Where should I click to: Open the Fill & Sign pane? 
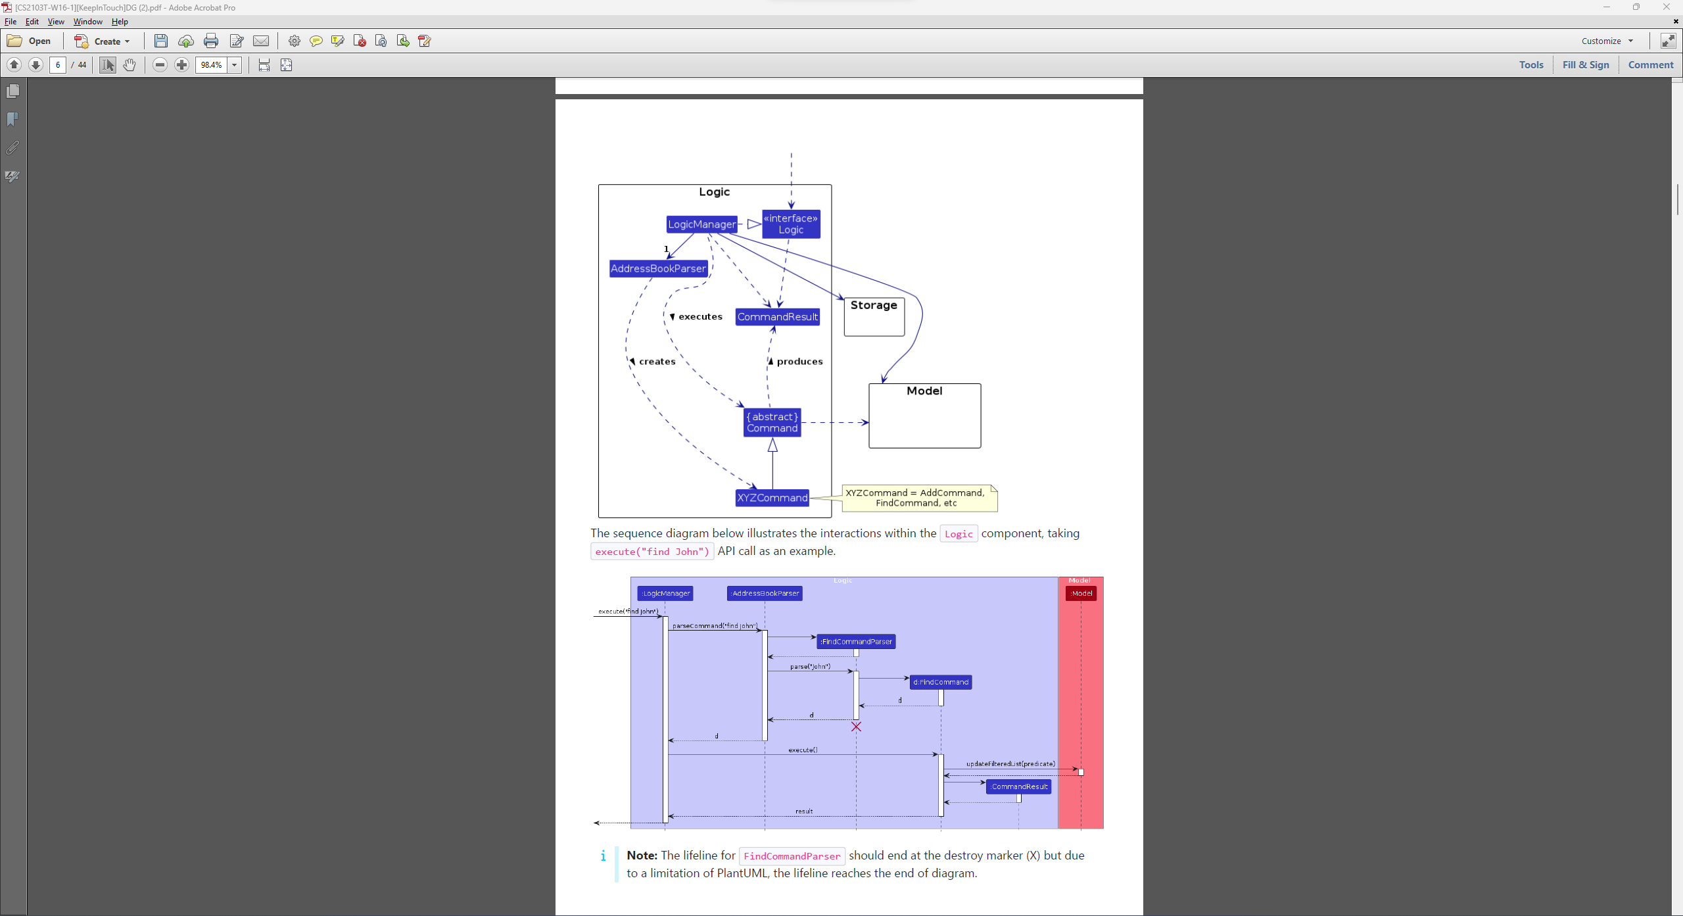1585,64
